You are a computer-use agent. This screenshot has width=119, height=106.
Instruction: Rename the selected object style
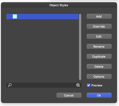(99, 46)
